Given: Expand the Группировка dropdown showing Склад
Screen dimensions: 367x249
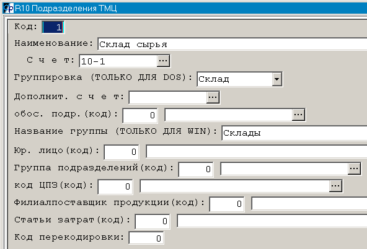Looking at the screenshot, I should [x=276, y=79].
